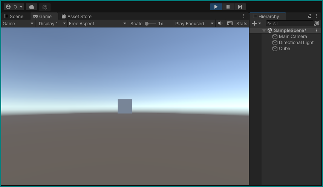The height and width of the screenshot is (187, 323).
Task: Toggle Mute Audio in Game view
Action: [x=220, y=23]
